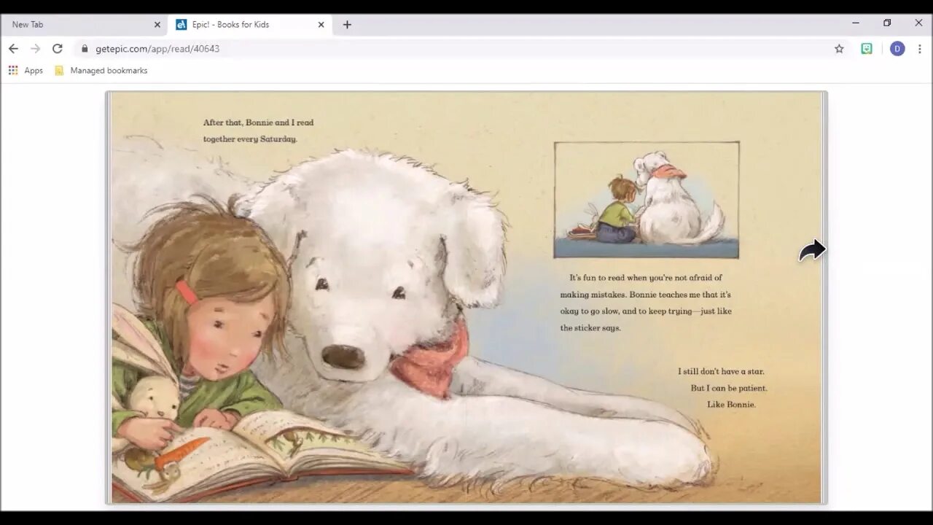Click text "Like Bonnie."

point(731,405)
